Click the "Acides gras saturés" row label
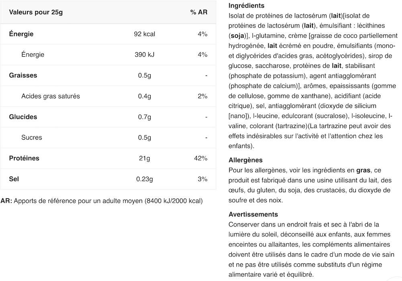402x281 pixels. (x=51, y=96)
